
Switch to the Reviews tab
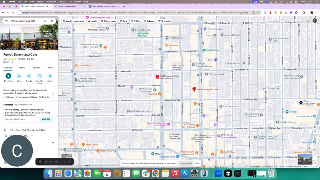(36, 68)
